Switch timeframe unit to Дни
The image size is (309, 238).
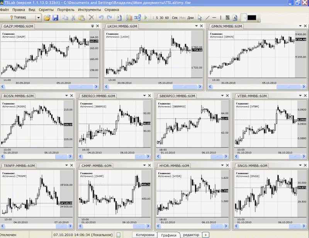pyautogui.click(x=190, y=18)
